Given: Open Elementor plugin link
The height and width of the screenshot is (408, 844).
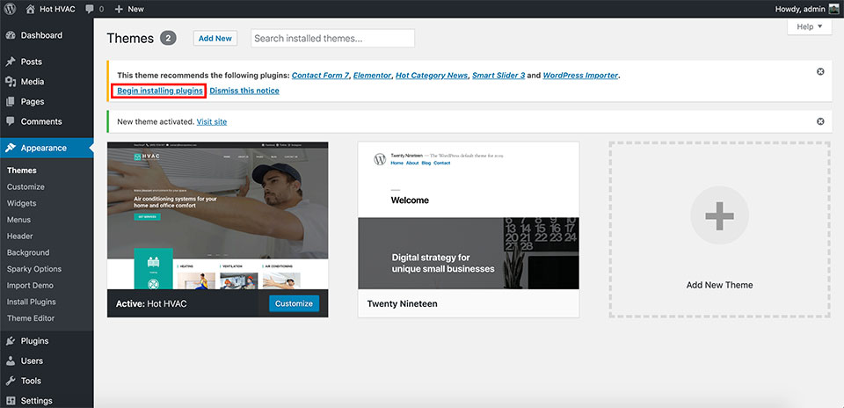Looking at the screenshot, I should (x=373, y=76).
